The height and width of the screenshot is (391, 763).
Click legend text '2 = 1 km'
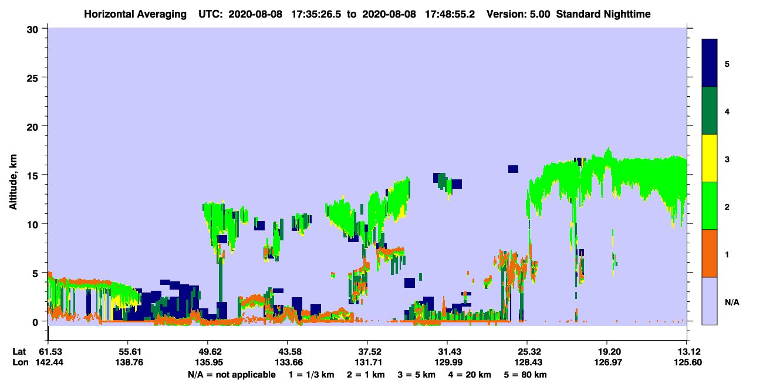(366, 375)
